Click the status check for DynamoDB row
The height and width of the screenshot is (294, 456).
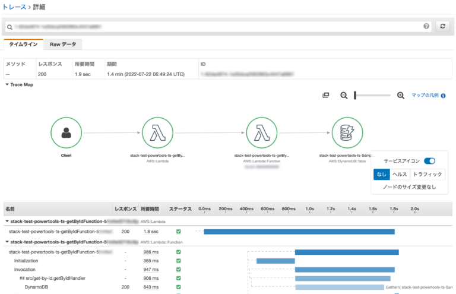[x=179, y=287]
